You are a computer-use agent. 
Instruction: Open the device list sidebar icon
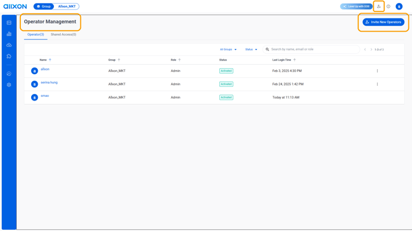[9, 23]
